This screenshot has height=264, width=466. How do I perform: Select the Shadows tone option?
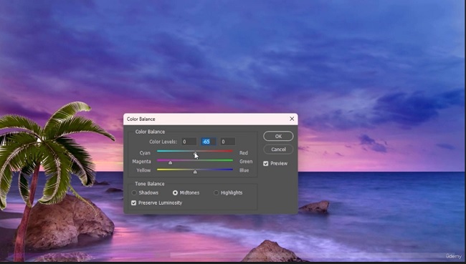coord(134,192)
